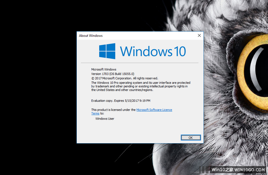Screen dimensions: 268x175
Task: Open the Microsoft Software Licence link
Action: (x=154, y=110)
